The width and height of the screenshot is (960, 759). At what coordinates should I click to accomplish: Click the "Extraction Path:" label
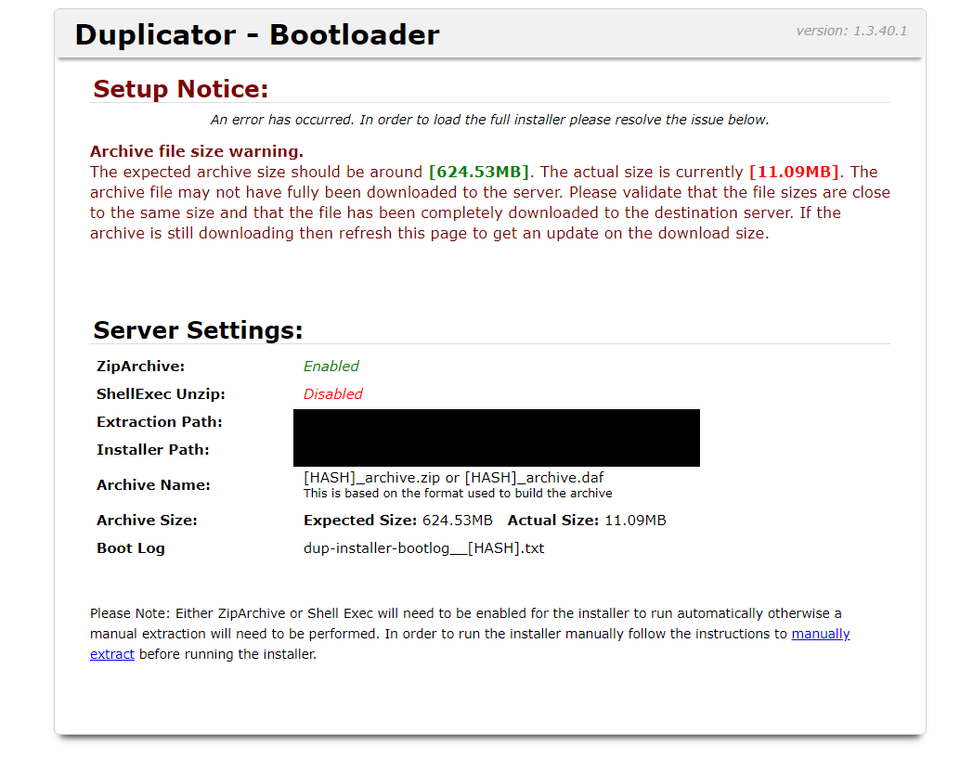pyautogui.click(x=160, y=422)
